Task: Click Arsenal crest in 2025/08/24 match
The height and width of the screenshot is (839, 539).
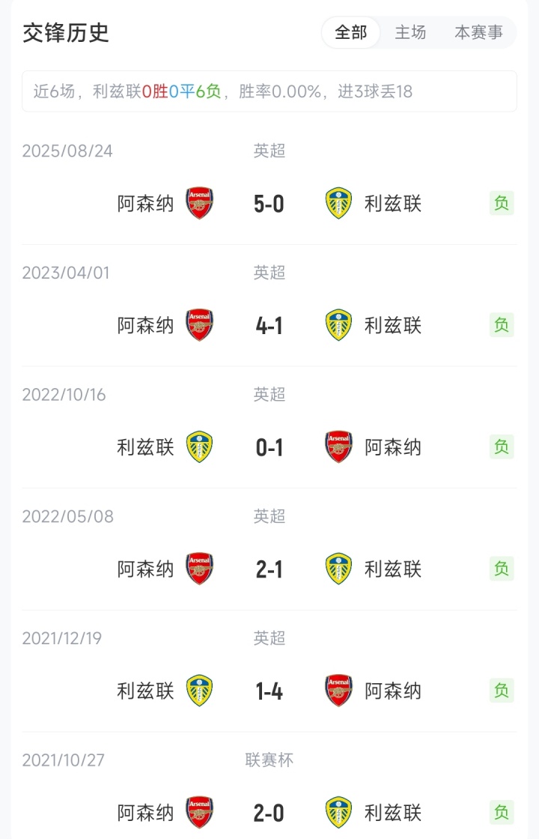Action: point(200,203)
